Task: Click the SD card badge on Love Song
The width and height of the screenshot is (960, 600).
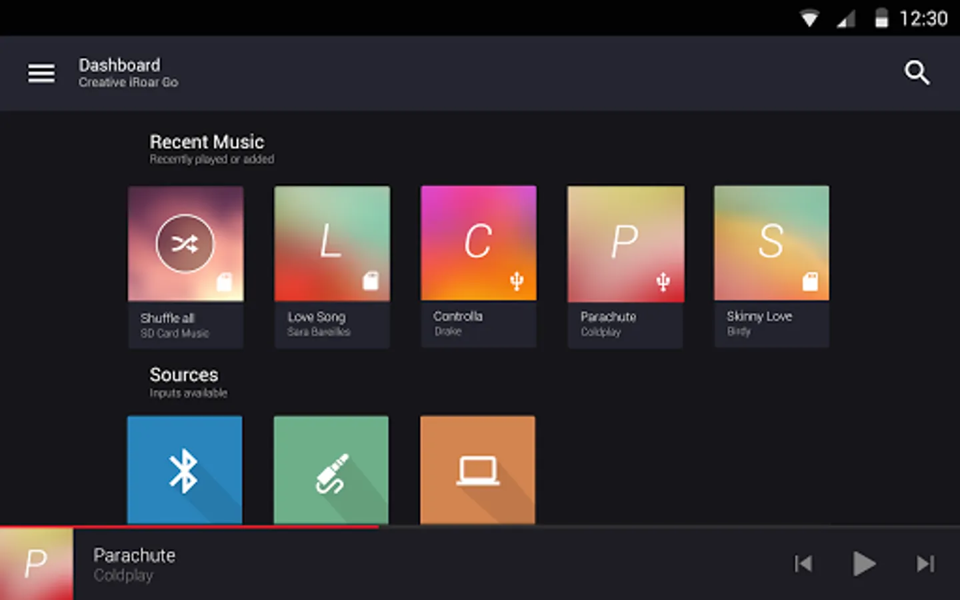Action: click(x=371, y=281)
